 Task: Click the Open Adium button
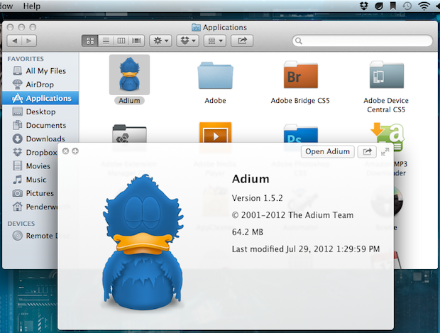(x=327, y=152)
